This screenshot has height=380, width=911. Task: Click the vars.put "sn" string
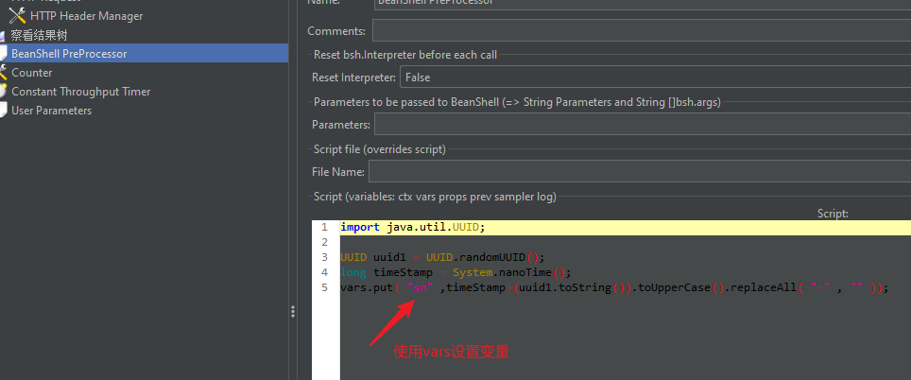click(420, 287)
